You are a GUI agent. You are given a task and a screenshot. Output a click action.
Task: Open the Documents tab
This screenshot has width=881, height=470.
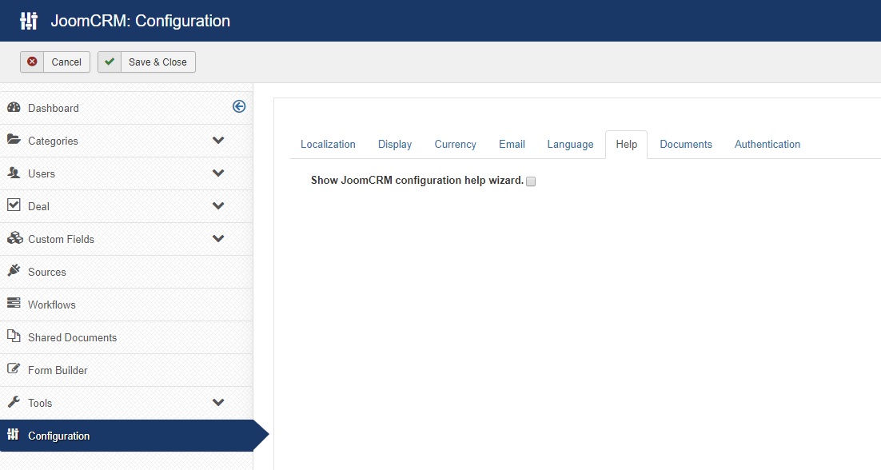[x=686, y=145]
